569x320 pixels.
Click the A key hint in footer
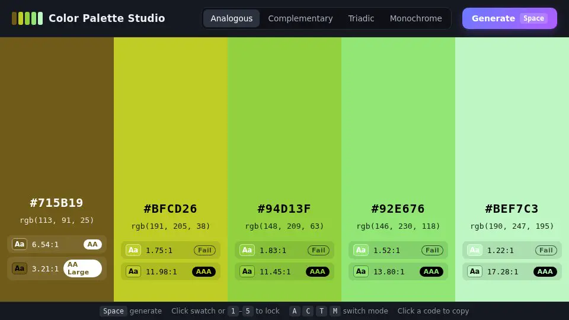pos(295,311)
